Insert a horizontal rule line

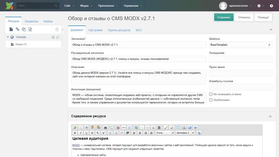click(x=124, y=128)
